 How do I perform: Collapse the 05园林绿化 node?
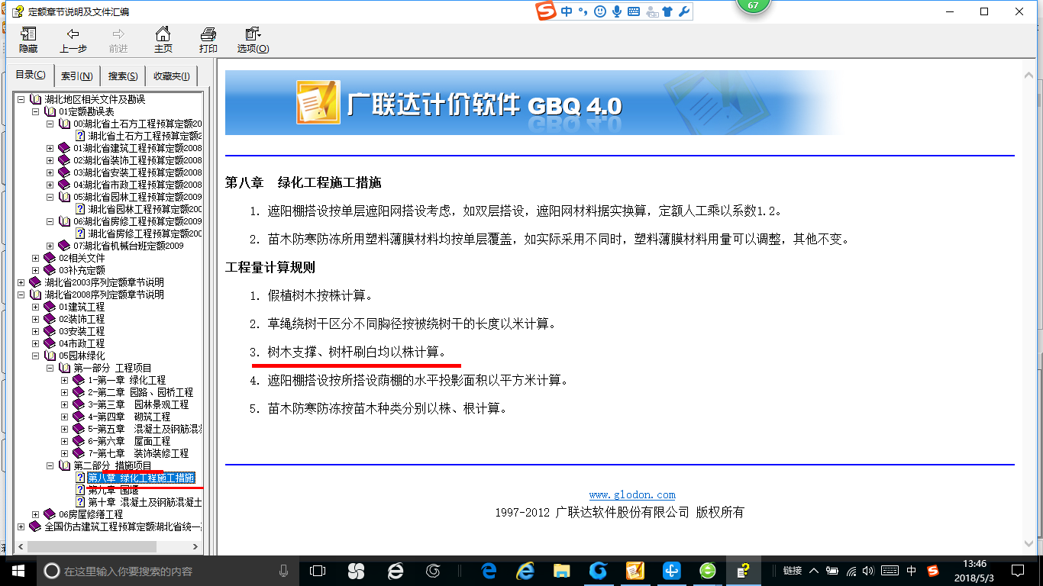(x=36, y=356)
